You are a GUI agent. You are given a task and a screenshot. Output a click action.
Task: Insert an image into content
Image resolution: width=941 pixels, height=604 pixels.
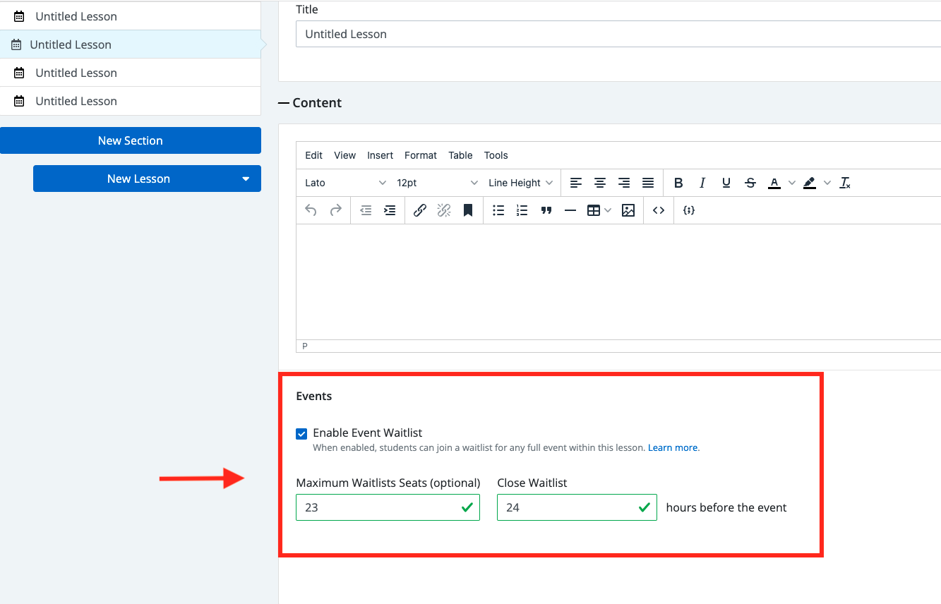pyautogui.click(x=628, y=210)
